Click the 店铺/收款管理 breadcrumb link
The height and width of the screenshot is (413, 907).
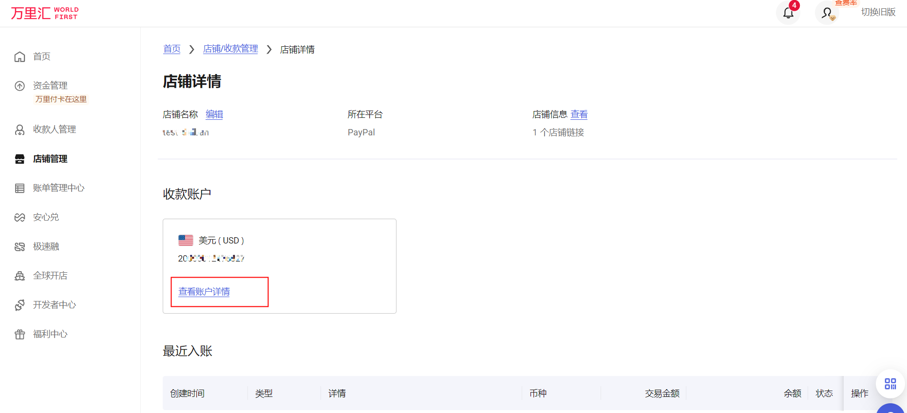[230, 49]
